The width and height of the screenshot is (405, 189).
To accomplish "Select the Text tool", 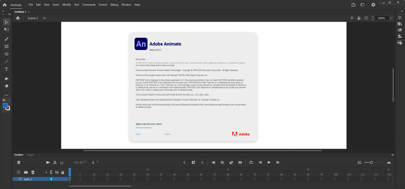I will point(7,69).
